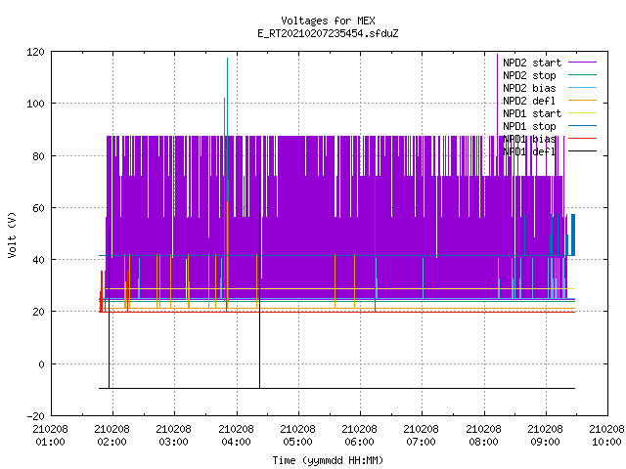Click the y-axis tick value 120
The height and width of the screenshot is (469, 626).
[35, 52]
